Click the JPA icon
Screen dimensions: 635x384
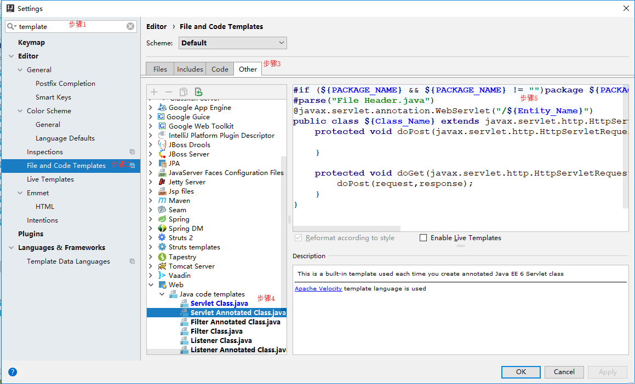pos(162,164)
